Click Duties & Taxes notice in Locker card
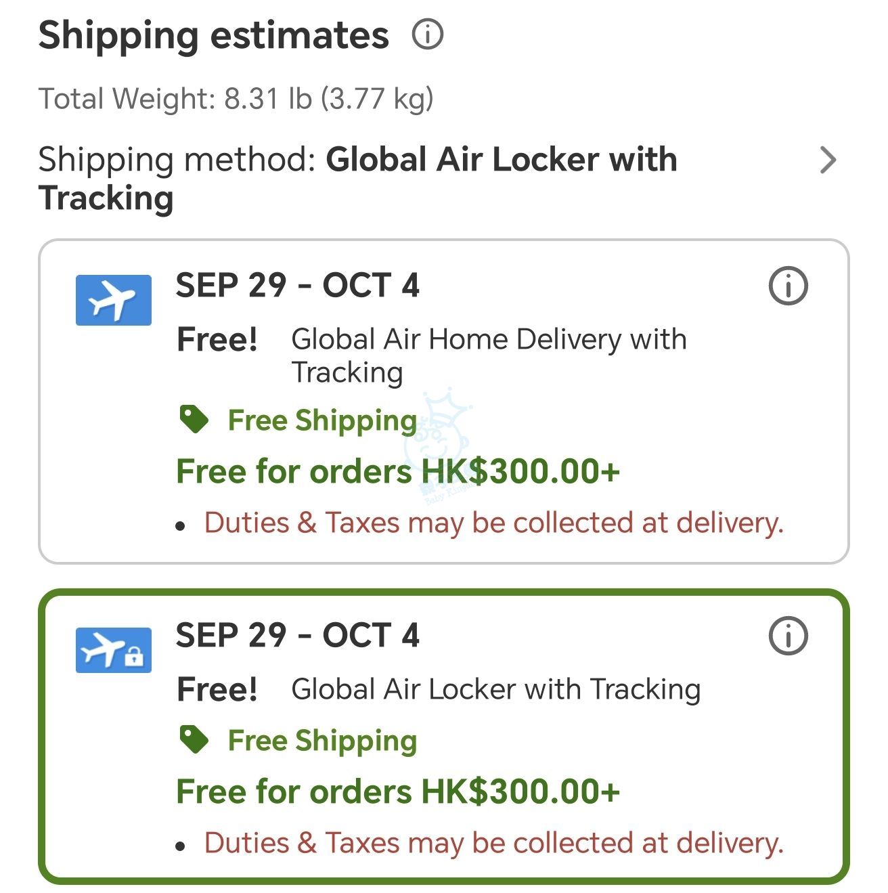The image size is (888, 893). click(x=494, y=843)
